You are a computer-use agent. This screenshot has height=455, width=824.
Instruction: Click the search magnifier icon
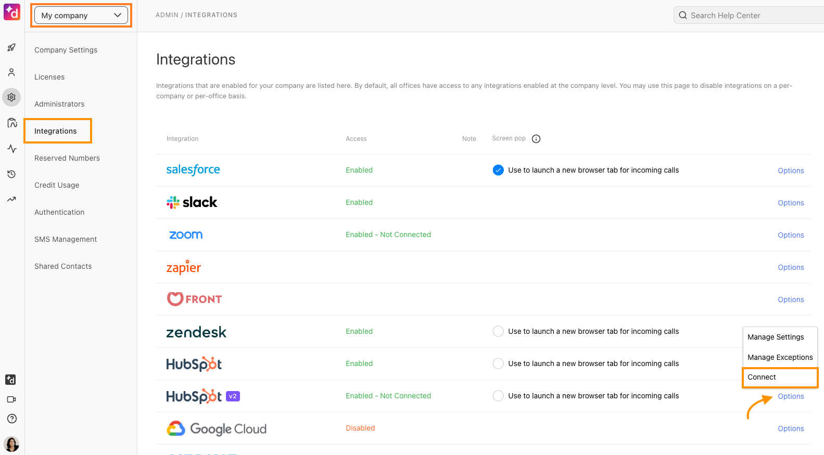pyautogui.click(x=683, y=16)
